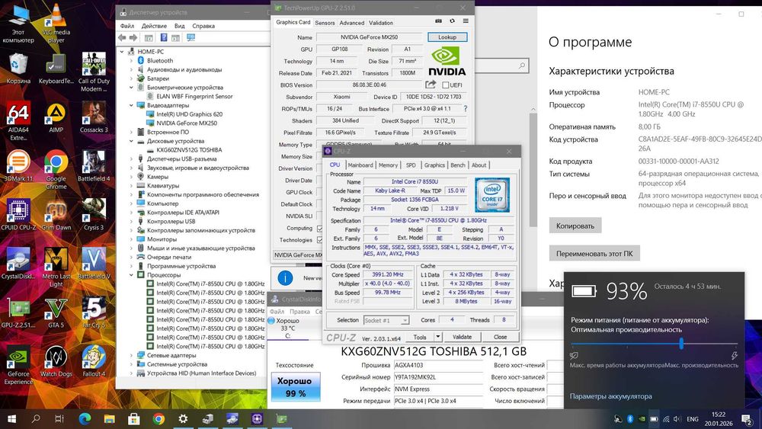Viewport: 762px width, 429px height.
Task: Click the battery icon in system tray
Action: tap(654, 419)
